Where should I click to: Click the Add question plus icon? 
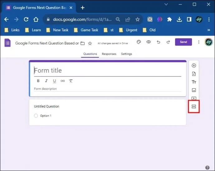pos(194,66)
